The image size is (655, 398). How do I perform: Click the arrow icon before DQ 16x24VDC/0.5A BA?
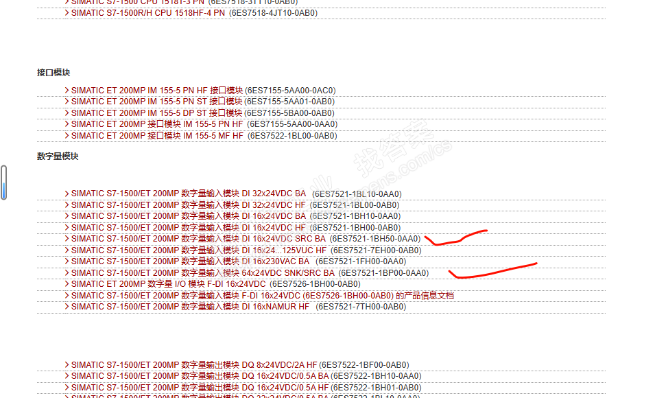pyautogui.click(x=67, y=376)
